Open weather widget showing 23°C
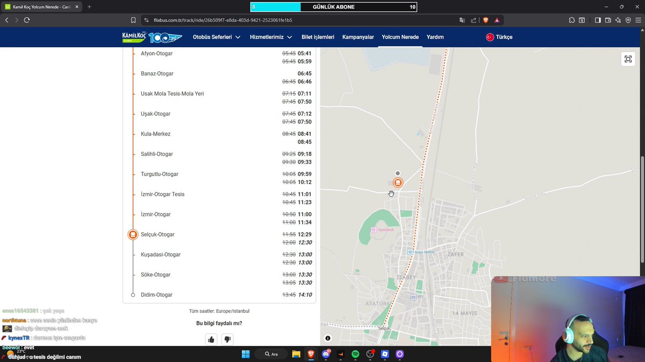 pyautogui.click(x=15, y=354)
